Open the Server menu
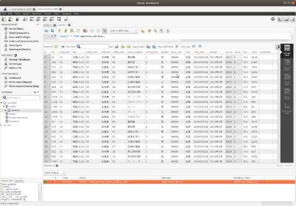The height and width of the screenshot is (206, 296). tap(48, 14)
